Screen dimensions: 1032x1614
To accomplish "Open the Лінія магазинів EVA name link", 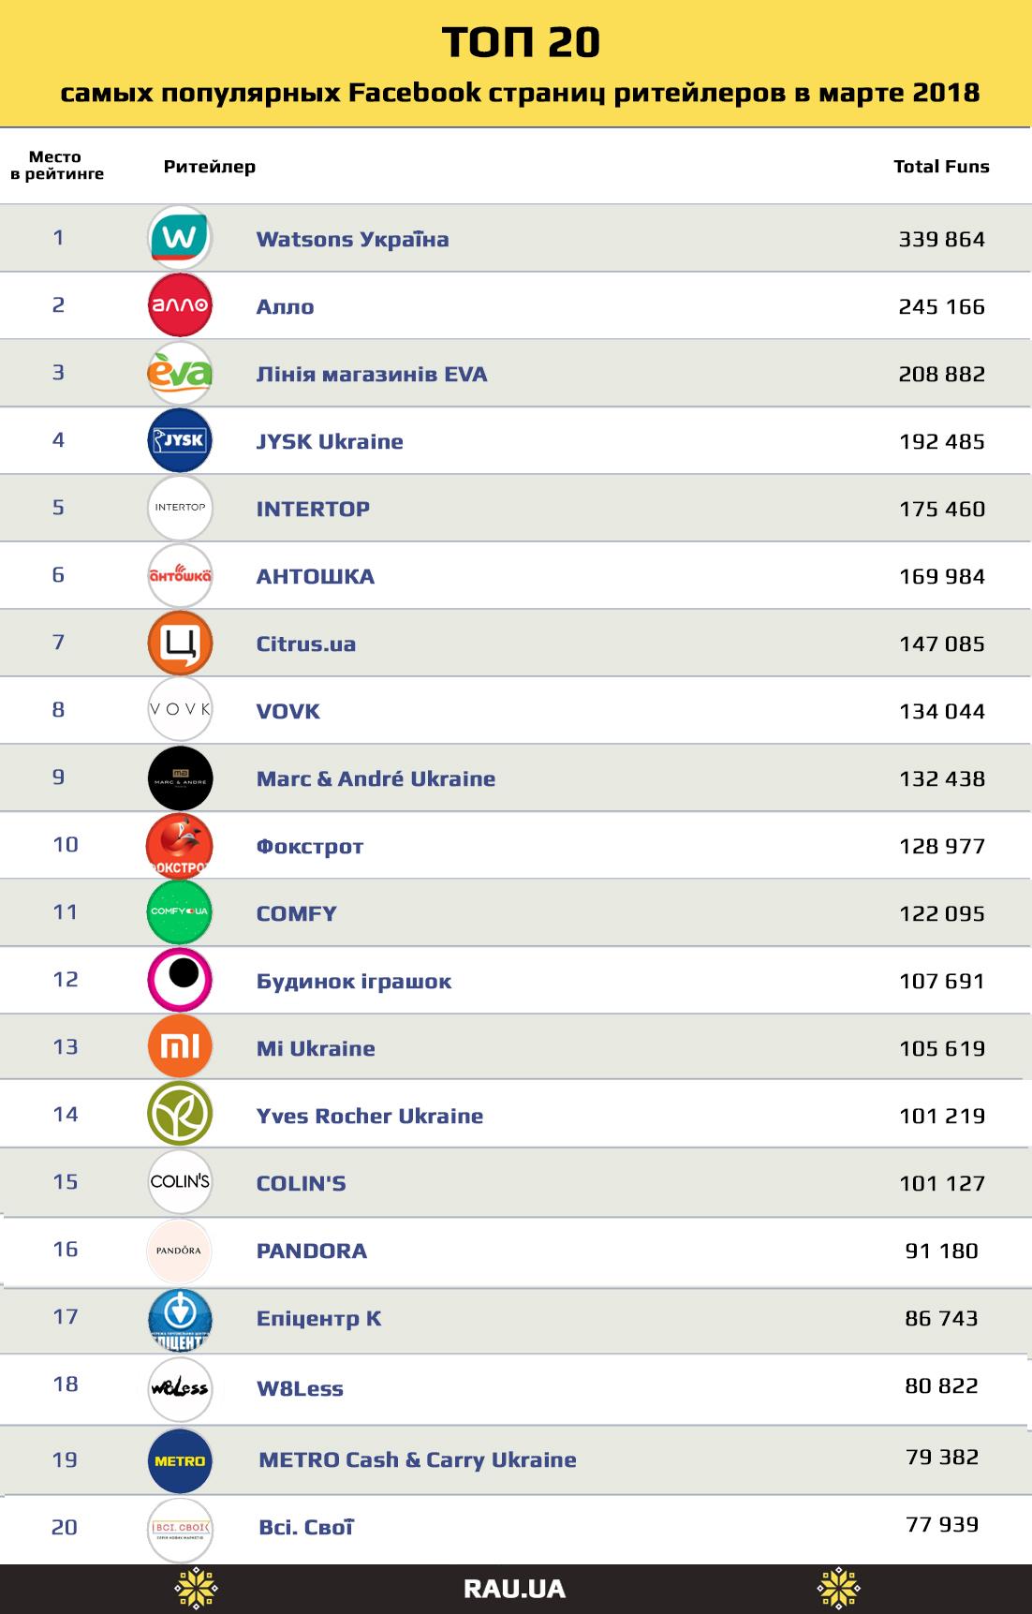I will point(372,374).
